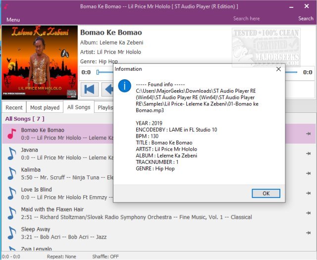Click the Leleme Ka Zebeni album cover
Viewport: 317px width, 260px height.
40,62
